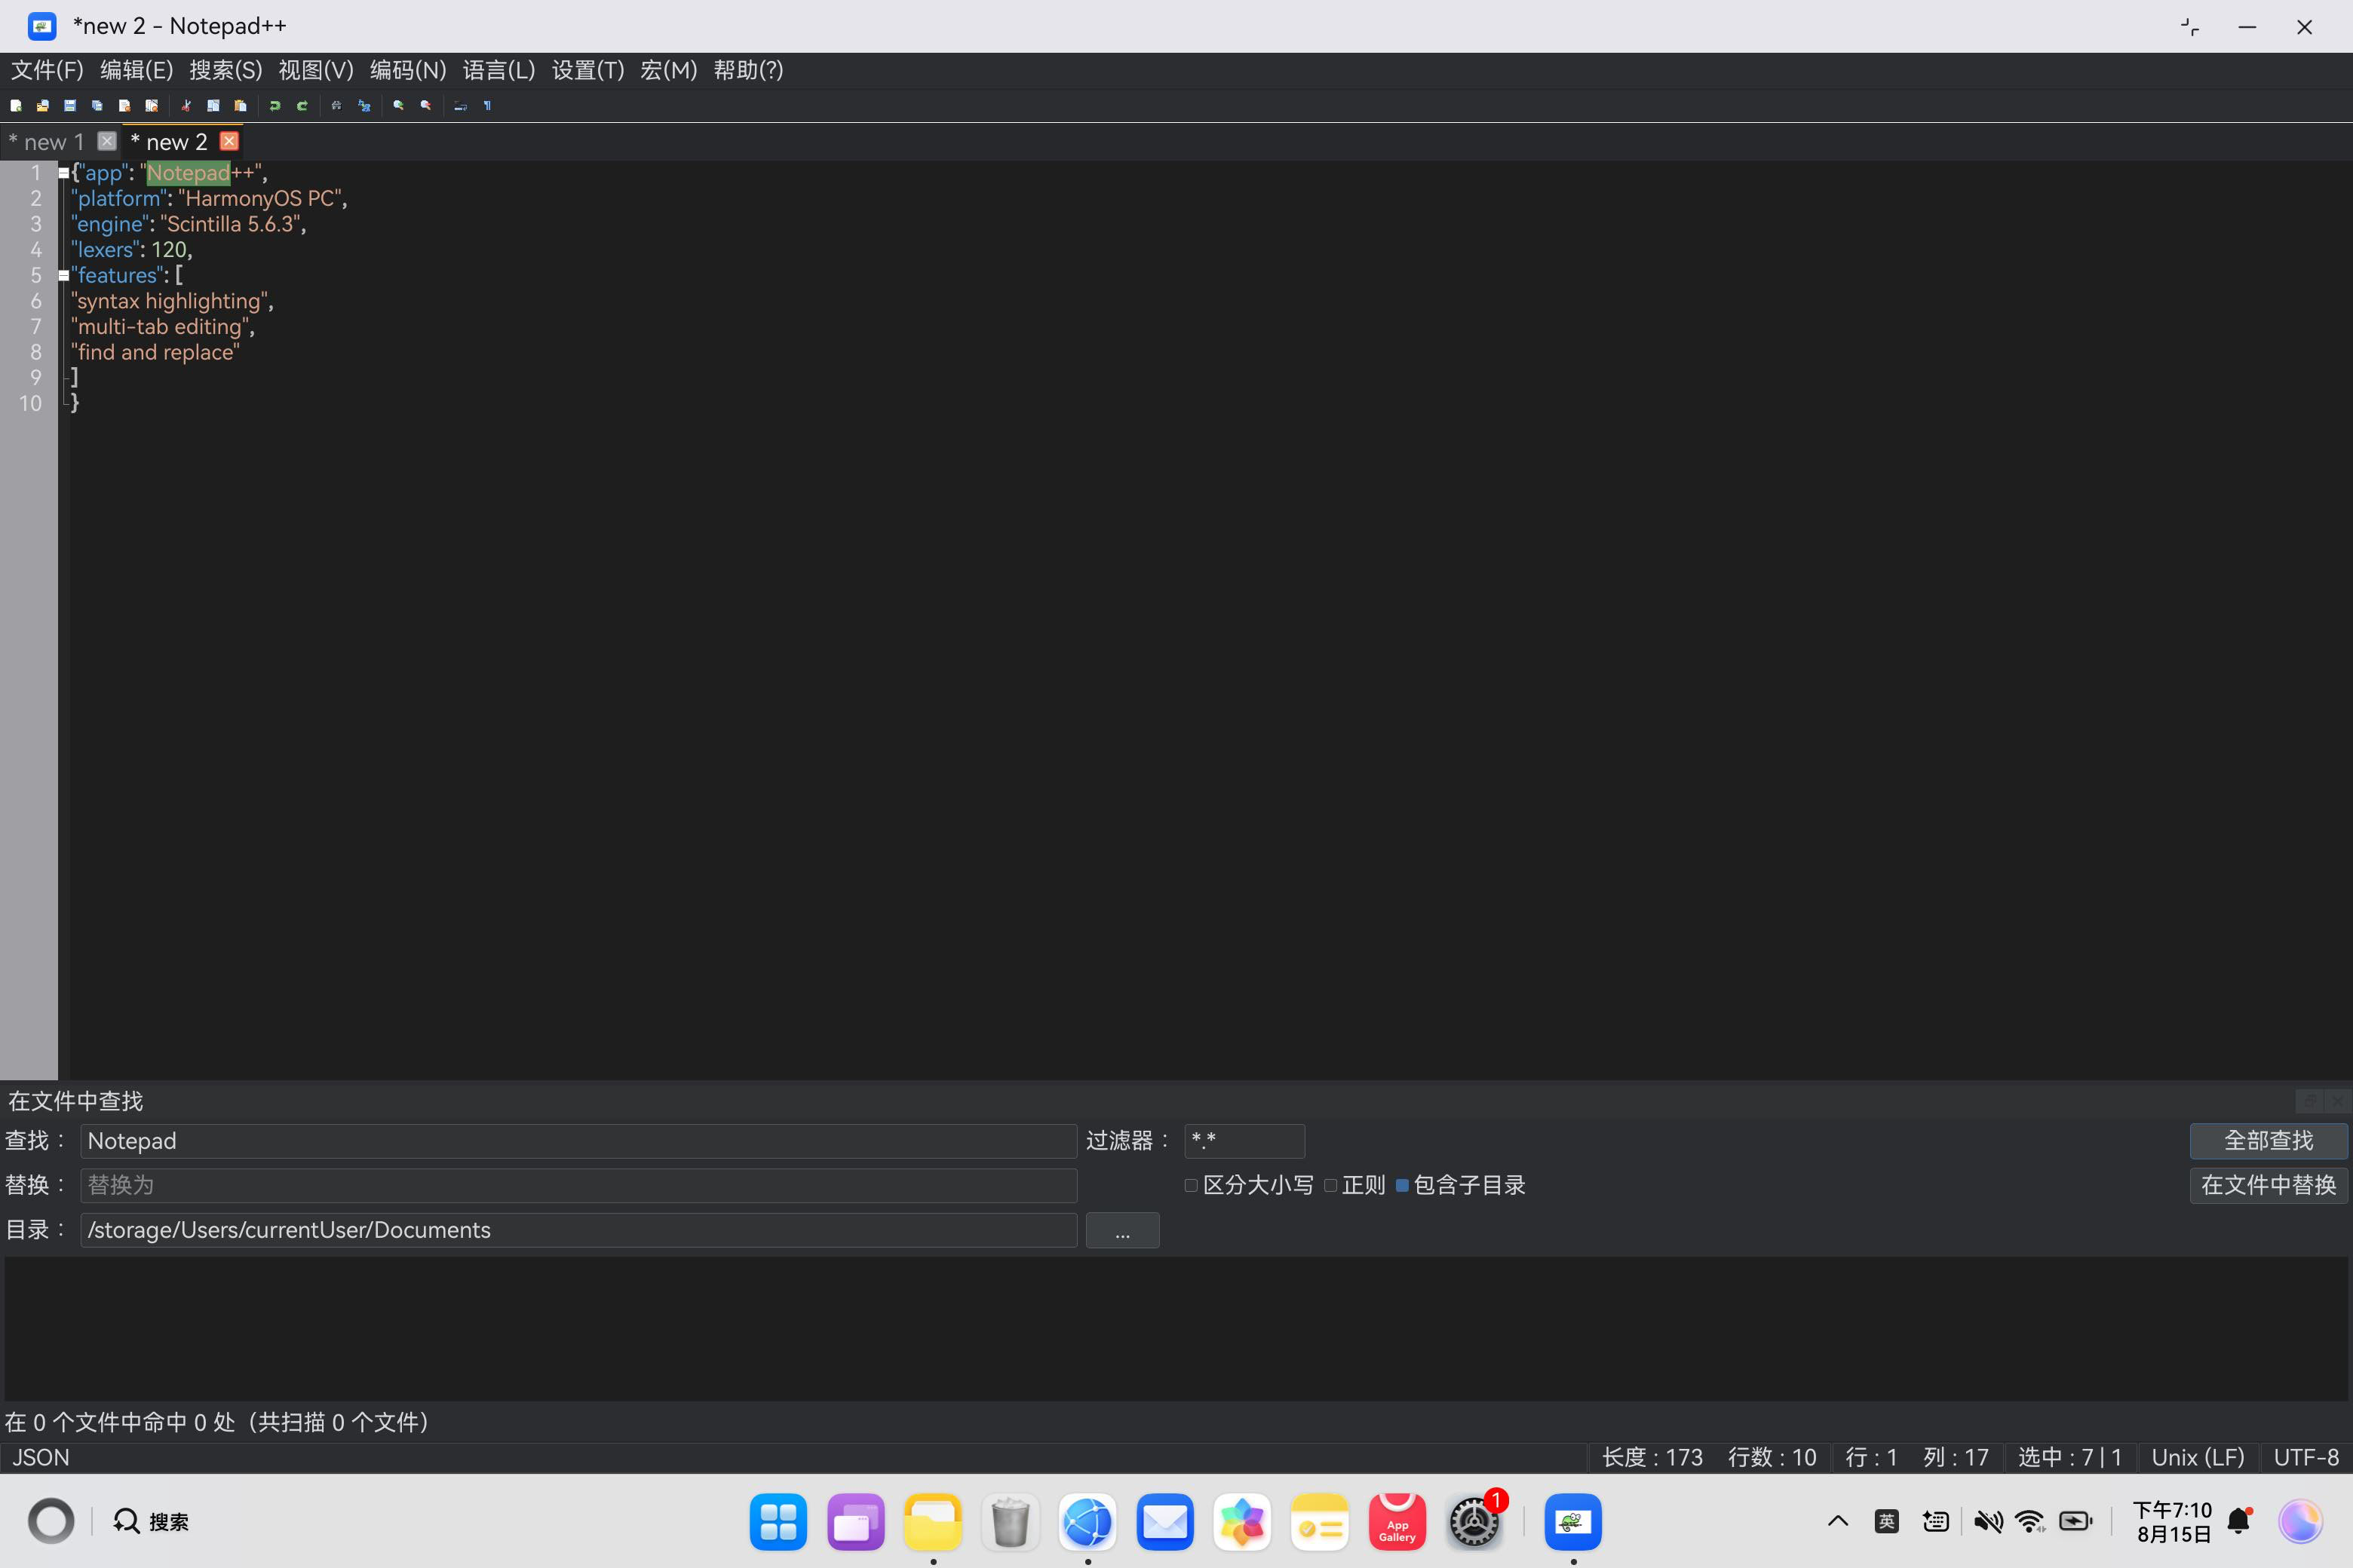
Task: Click the 过滤器 field showing *.*
Action: pos(1244,1141)
